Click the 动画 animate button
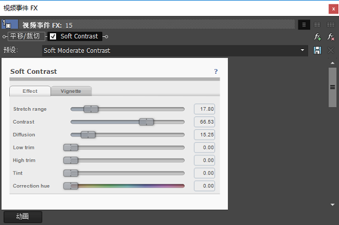The width and height of the screenshot is (339, 225). coord(23,216)
